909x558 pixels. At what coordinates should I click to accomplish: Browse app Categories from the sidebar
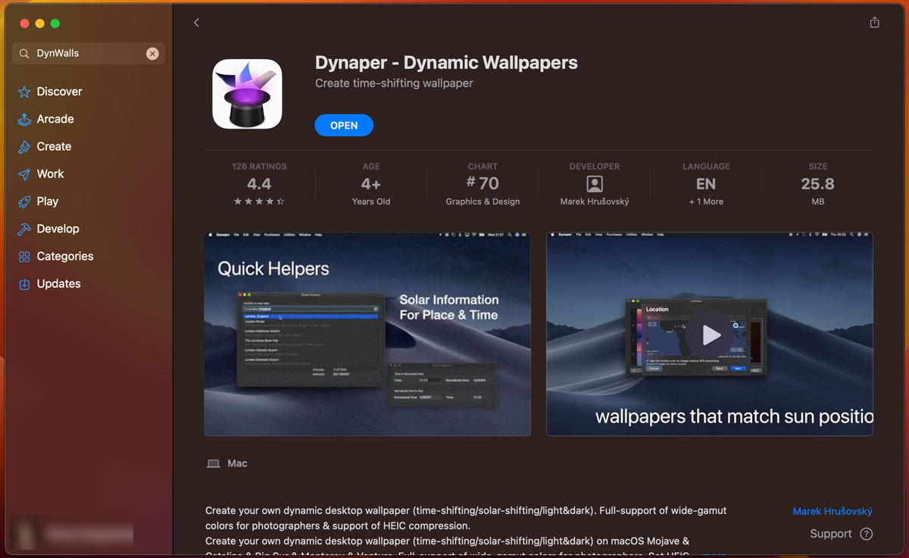[x=67, y=256]
